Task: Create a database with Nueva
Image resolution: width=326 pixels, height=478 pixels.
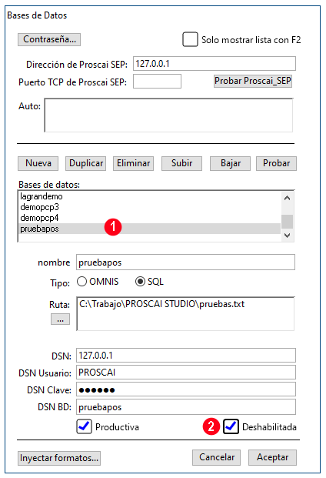Action: (38, 163)
